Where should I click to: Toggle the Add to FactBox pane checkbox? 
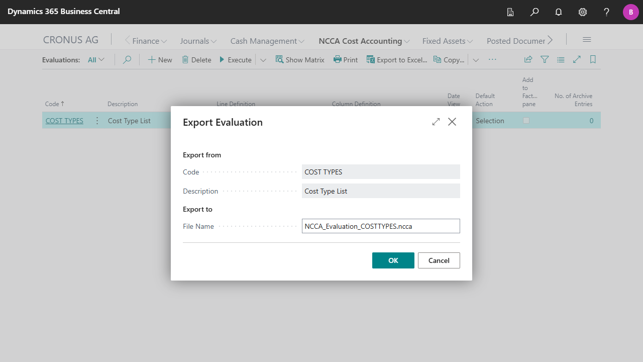pyautogui.click(x=526, y=121)
